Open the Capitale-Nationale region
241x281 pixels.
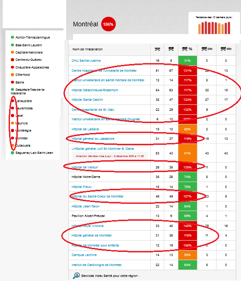point(29,53)
